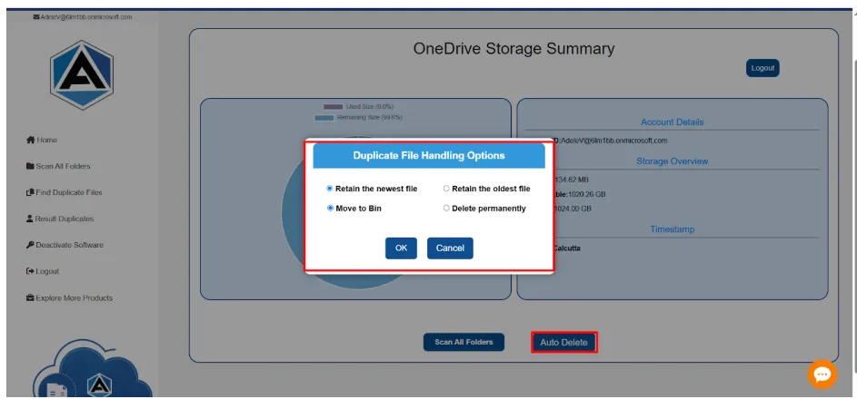Image resolution: width=857 pixels, height=399 pixels.
Task: Click the hexagon app logo in sidebar
Action: click(x=82, y=74)
